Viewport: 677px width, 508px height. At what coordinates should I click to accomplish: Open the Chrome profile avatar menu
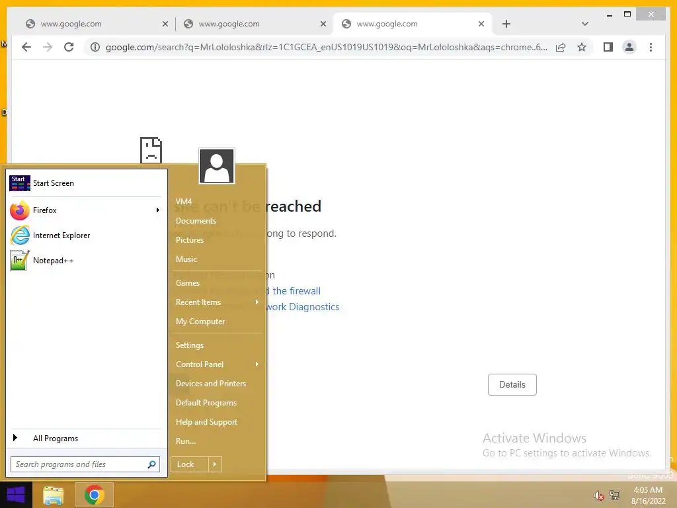click(x=629, y=47)
